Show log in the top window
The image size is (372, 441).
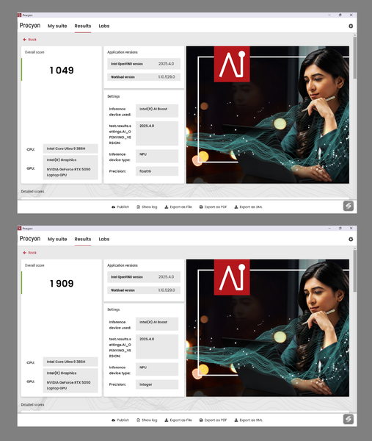(147, 207)
